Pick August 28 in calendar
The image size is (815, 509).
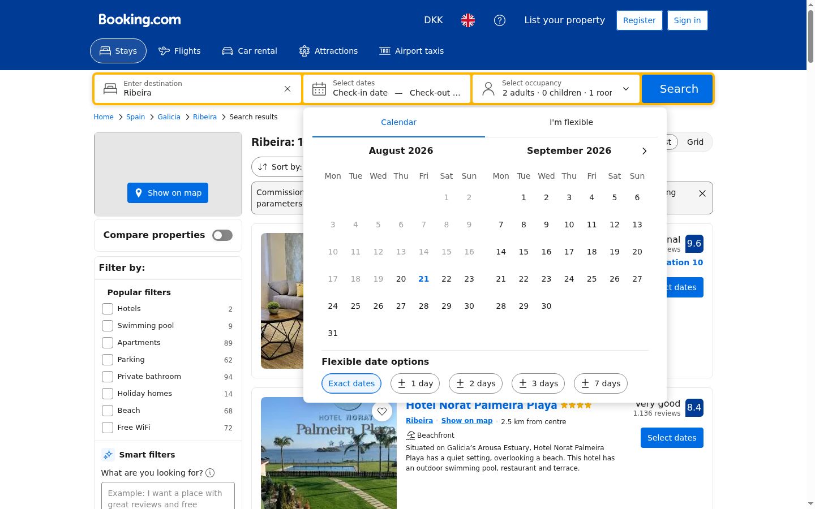tap(423, 306)
